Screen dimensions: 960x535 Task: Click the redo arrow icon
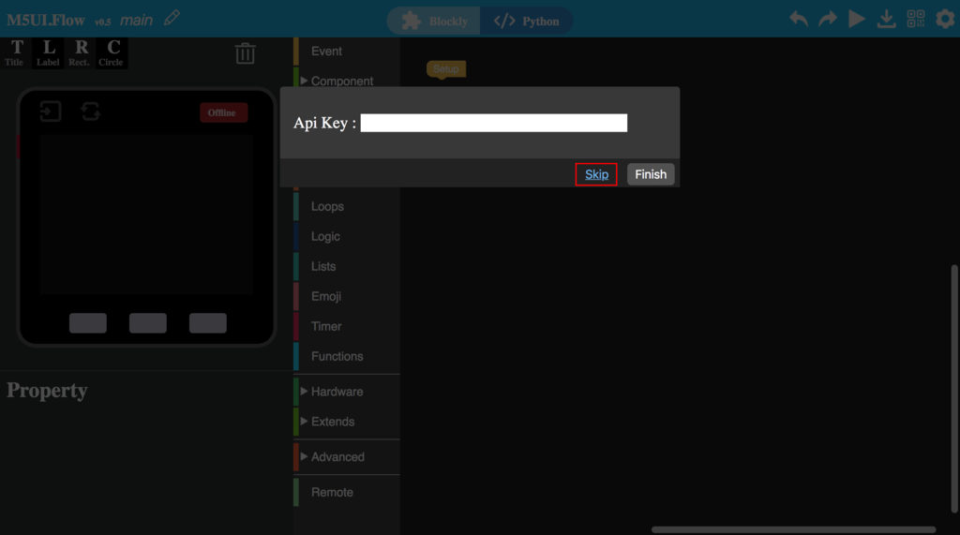tap(828, 19)
